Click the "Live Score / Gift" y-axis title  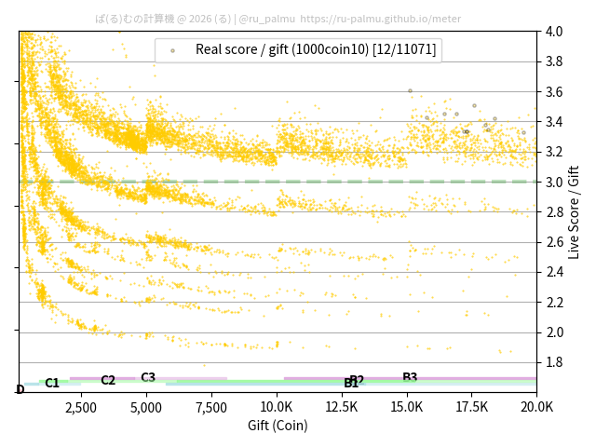pyautogui.click(x=574, y=210)
